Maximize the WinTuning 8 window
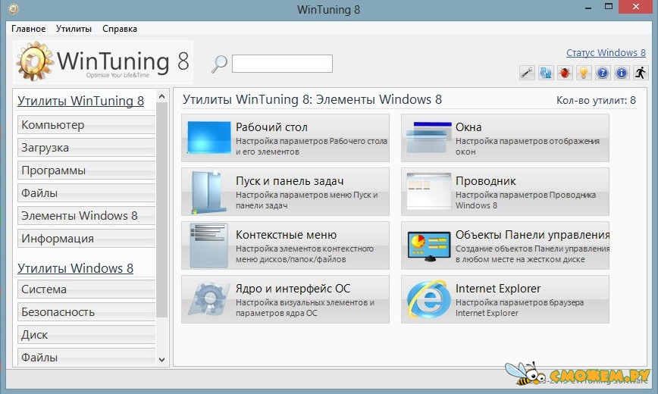This screenshot has width=658, height=394. click(609, 7)
